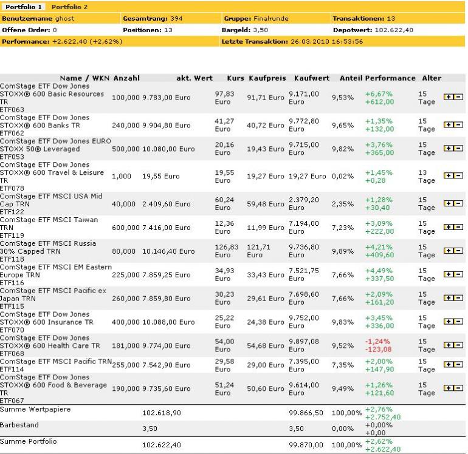Select the Portfolio 1 tab
Viewport: 468px width, 454px height.
[24, 7]
